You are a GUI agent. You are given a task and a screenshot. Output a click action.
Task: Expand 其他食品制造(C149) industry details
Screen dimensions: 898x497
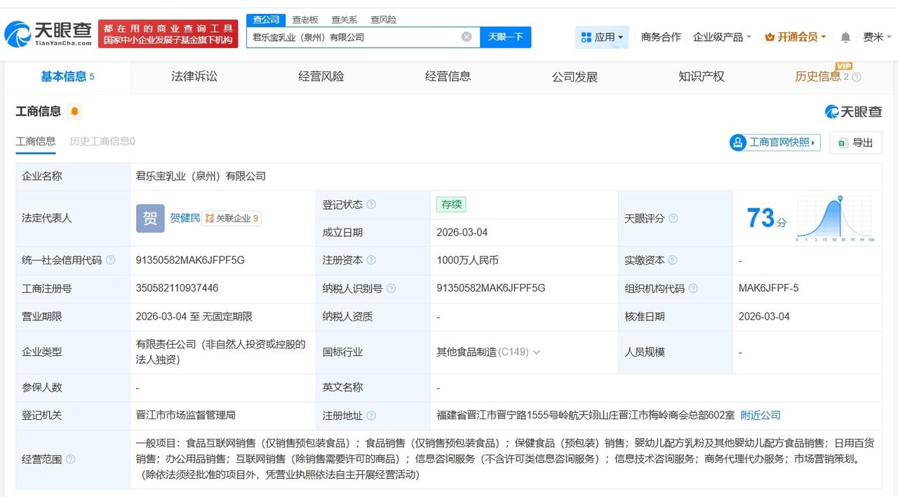tap(536, 352)
